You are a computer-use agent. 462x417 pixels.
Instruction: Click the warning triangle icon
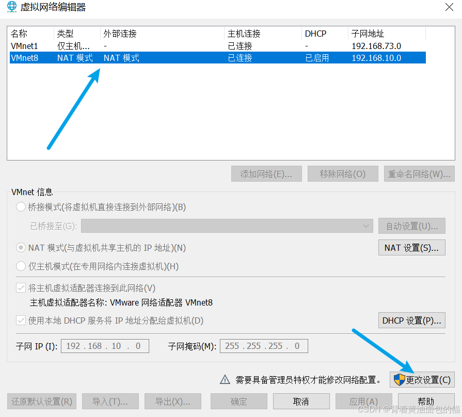(225, 380)
